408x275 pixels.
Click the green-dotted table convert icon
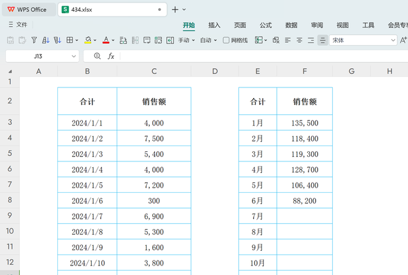[158, 40]
